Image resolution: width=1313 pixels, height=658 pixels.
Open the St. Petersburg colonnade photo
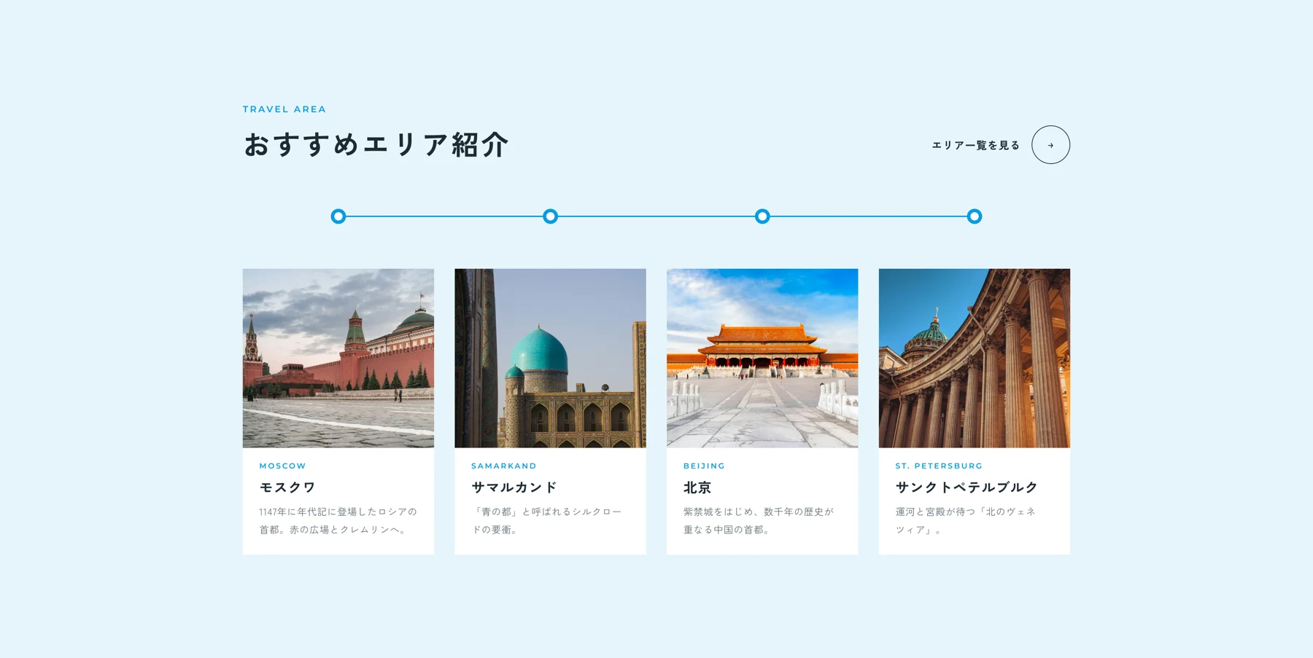coord(975,358)
